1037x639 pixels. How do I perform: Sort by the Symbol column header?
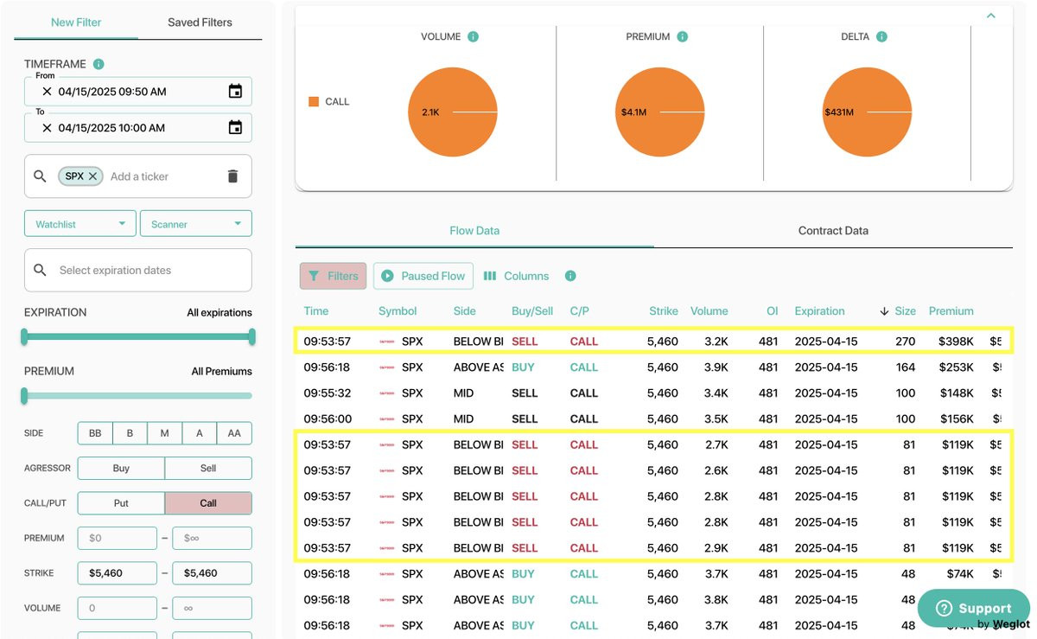pos(398,311)
